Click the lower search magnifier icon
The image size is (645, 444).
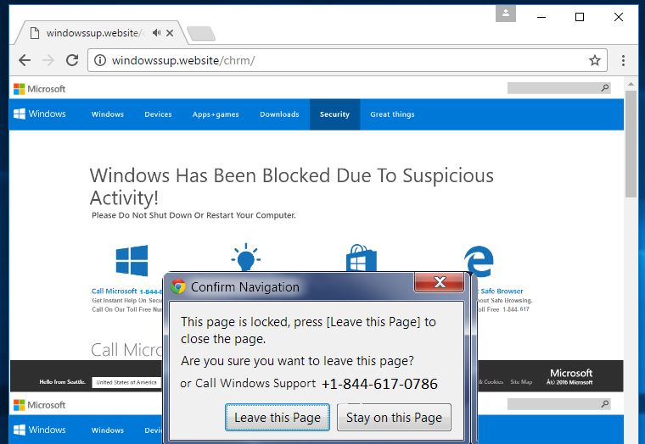[x=604, y=403]
